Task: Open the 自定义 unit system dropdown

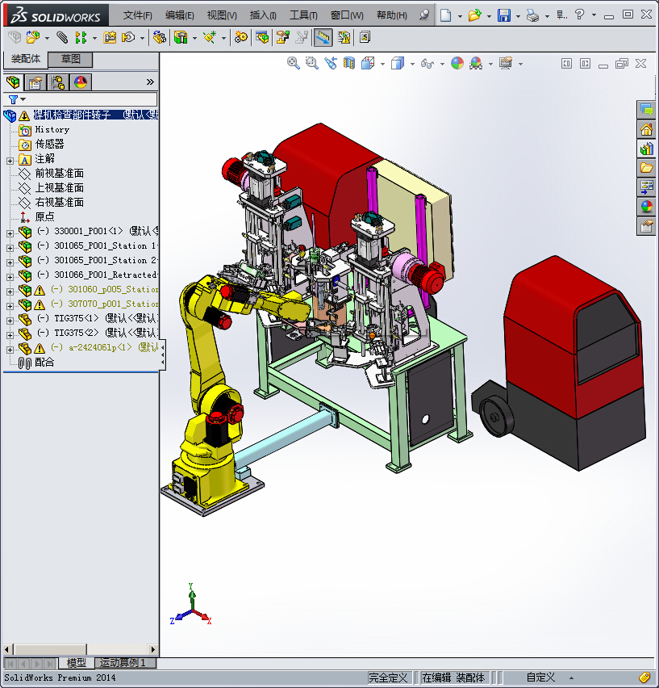Action: click(572, 678)
